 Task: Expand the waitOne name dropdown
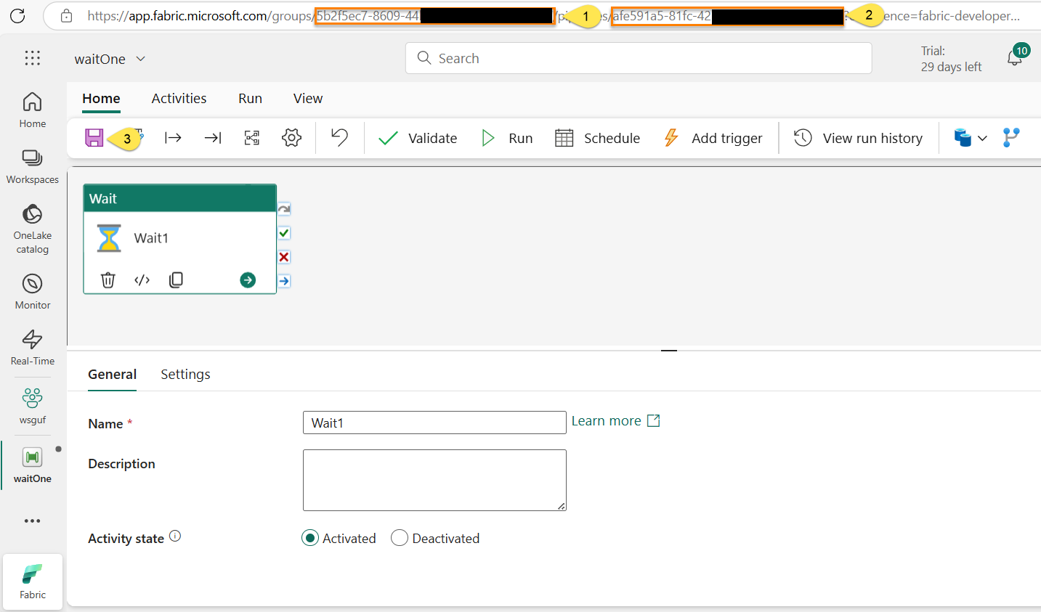pyautogui.click(x=141, y=59)
